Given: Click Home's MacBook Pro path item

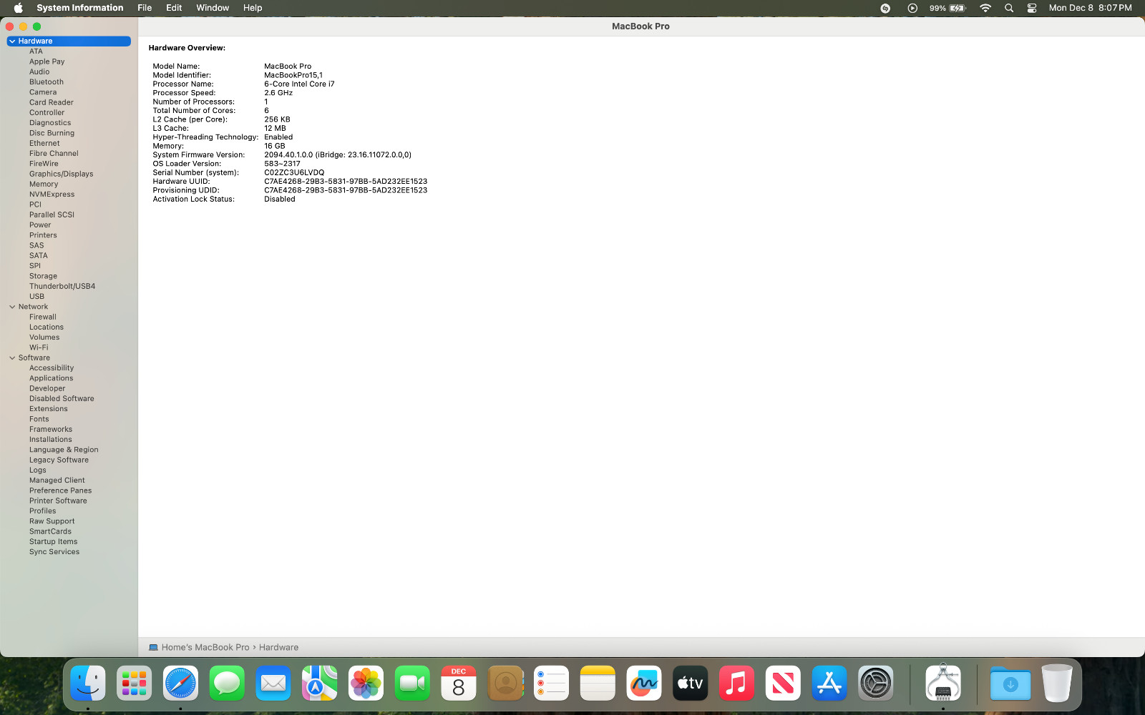Looking at the screenshot, I should (x=205, y=647).
